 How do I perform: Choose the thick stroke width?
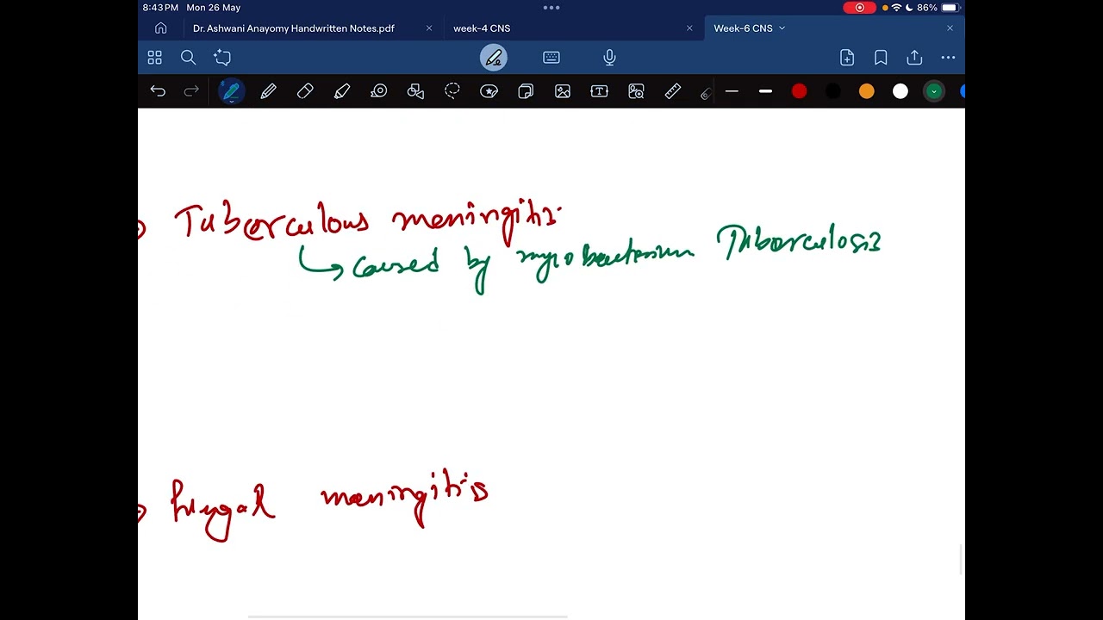pos(765,91)
